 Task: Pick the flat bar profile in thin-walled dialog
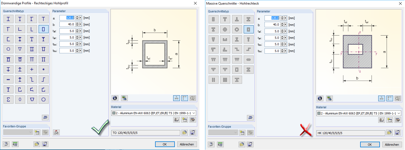pyautogui.click(x=8, y=79)
